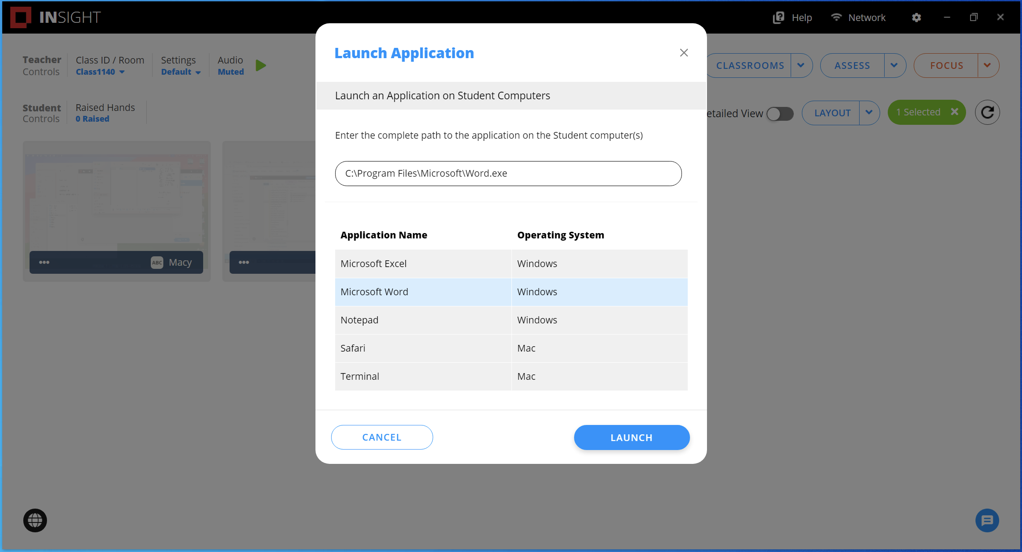Select the Microsoft Excel row
Screen dimensions: 1022x552
pos(511,263)
